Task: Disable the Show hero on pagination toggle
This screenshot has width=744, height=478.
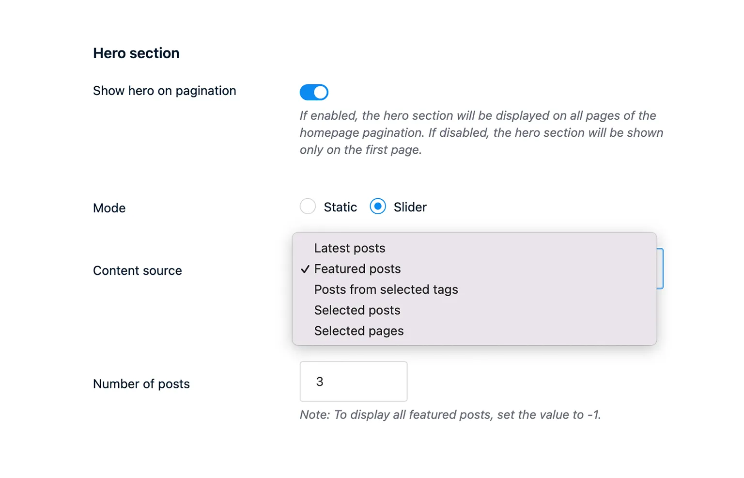Action: (314, 92)
